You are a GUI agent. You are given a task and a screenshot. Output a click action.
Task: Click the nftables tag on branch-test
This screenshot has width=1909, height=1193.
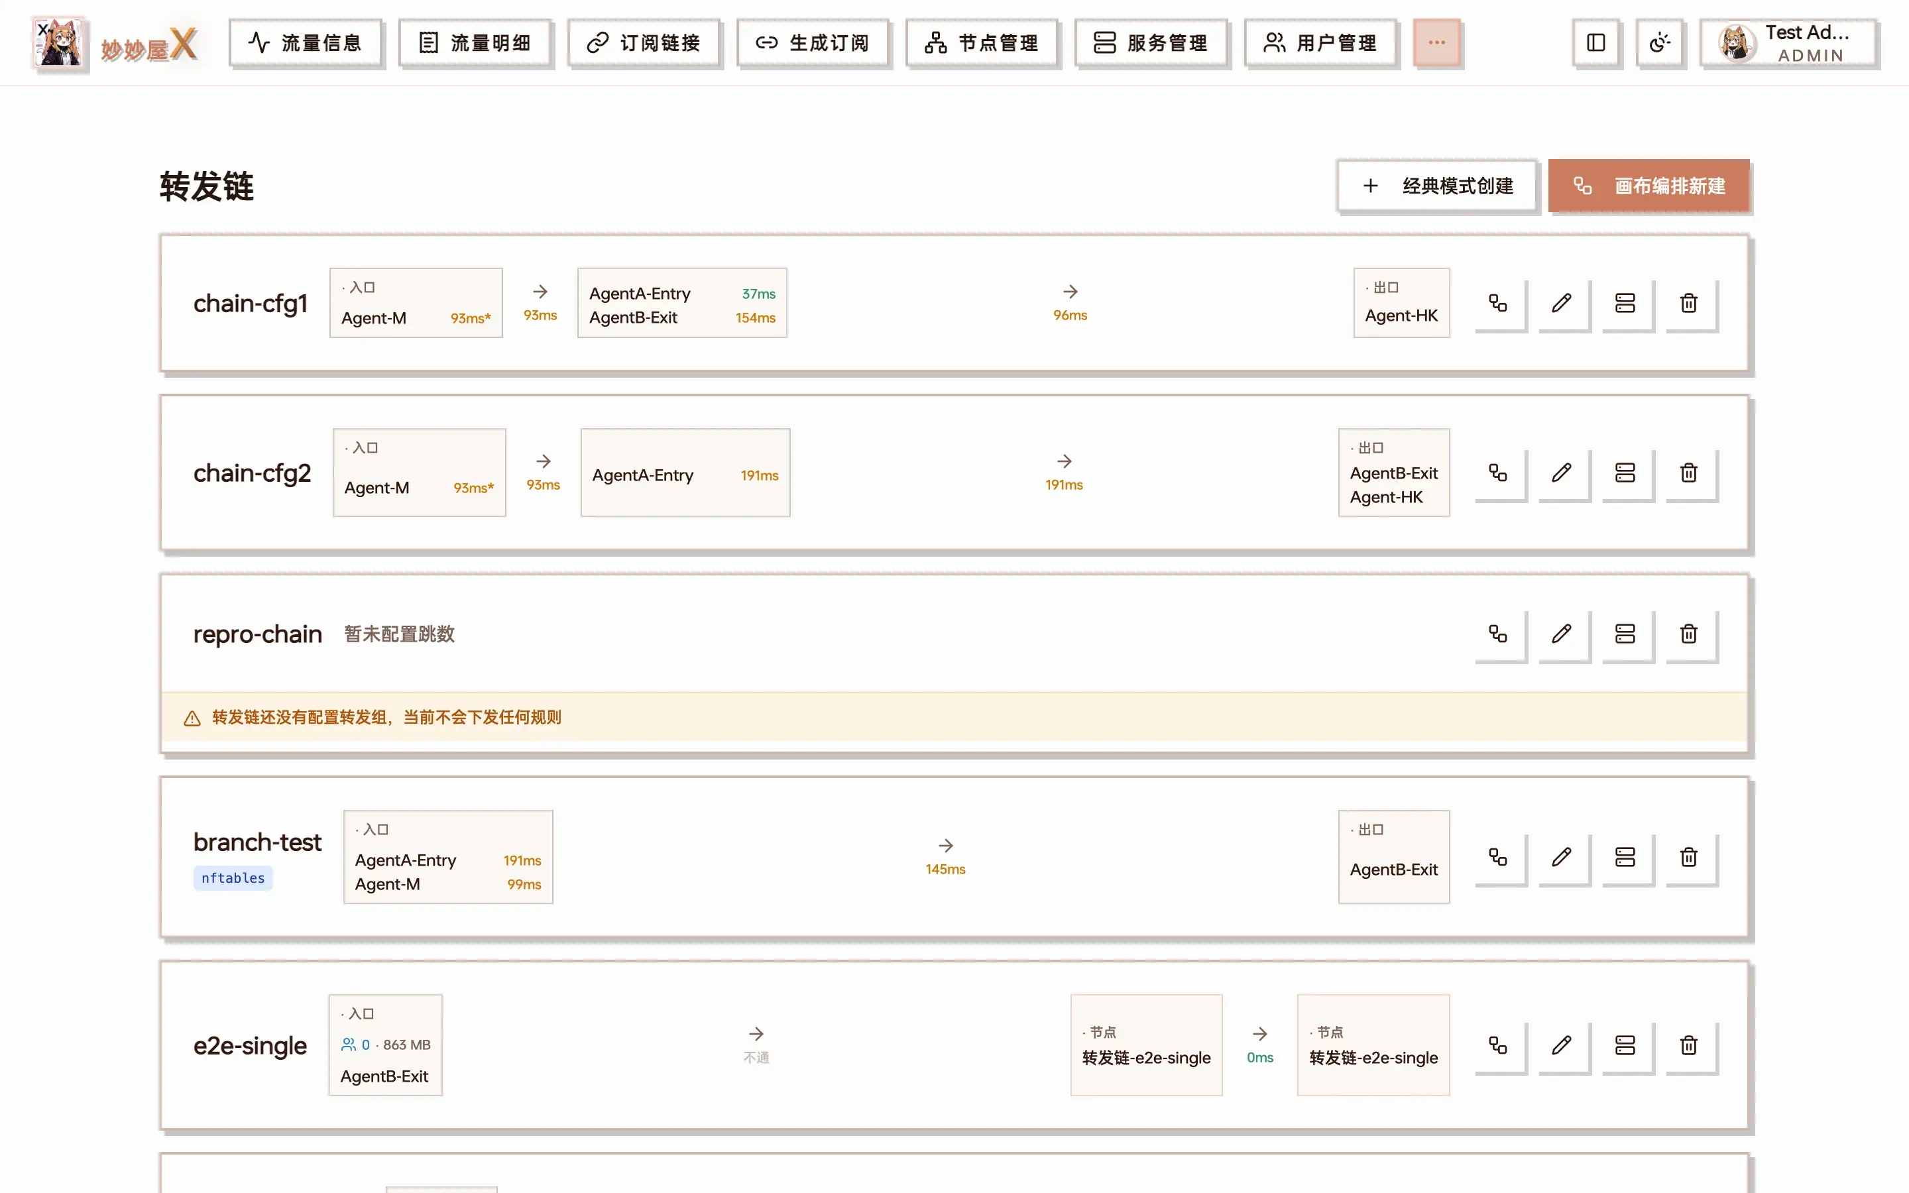click(233, 878)
